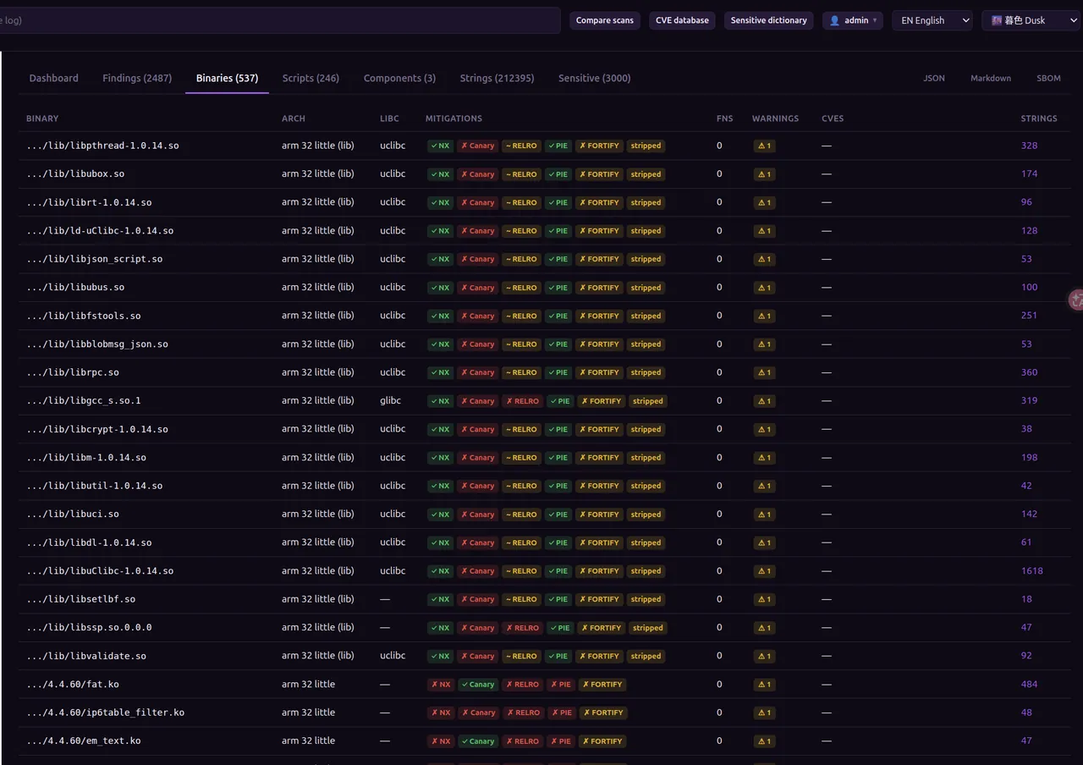Click the Compare scans button
This screenshot has width=1083, height=765.
(605, 20)
